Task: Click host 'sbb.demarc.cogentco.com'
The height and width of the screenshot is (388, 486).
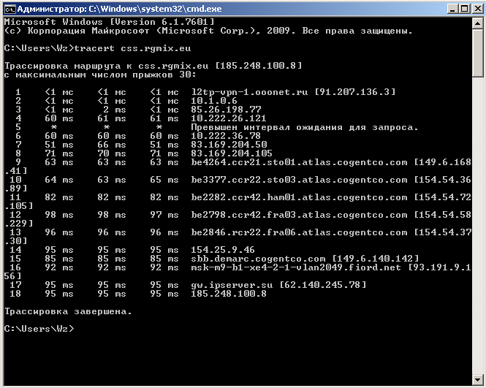Action: click(258, 259)
